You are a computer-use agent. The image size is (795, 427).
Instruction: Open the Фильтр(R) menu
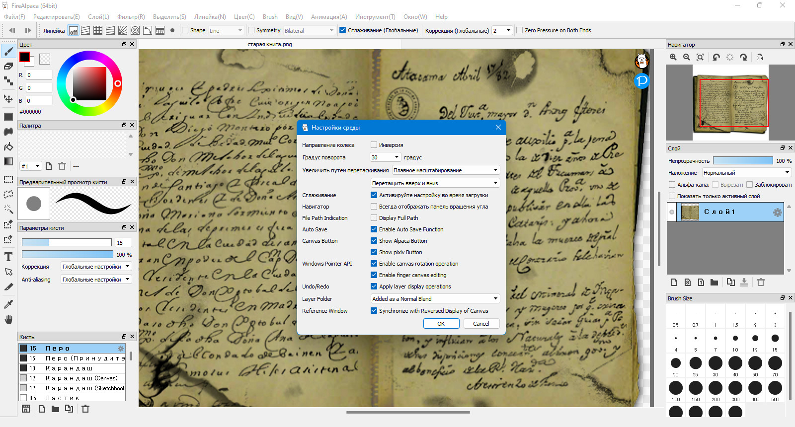click(x=131, y=17)
